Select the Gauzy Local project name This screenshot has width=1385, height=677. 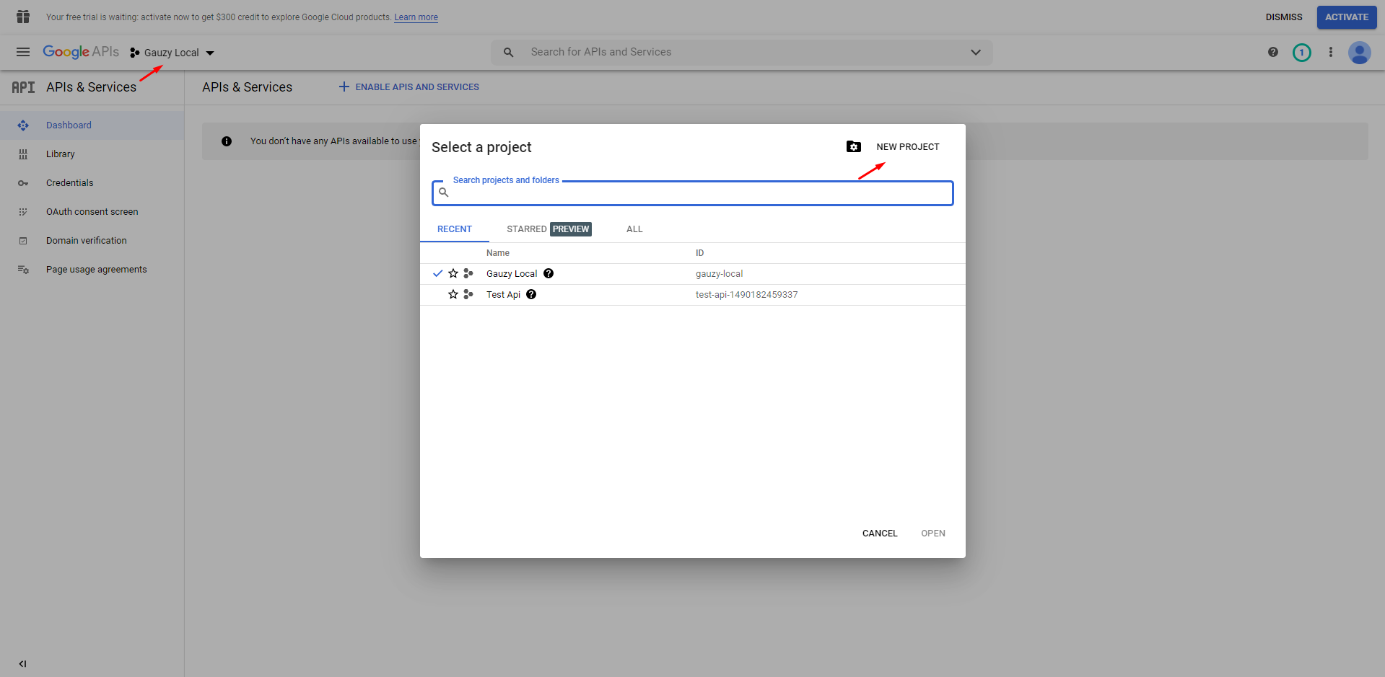(x=512, y=274)
